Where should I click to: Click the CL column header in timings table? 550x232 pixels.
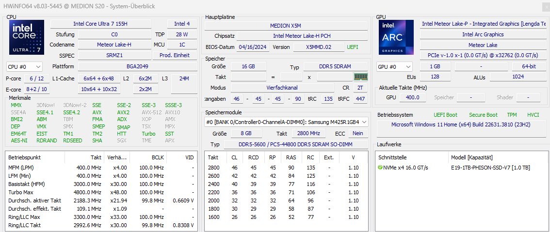pos(234,157)
